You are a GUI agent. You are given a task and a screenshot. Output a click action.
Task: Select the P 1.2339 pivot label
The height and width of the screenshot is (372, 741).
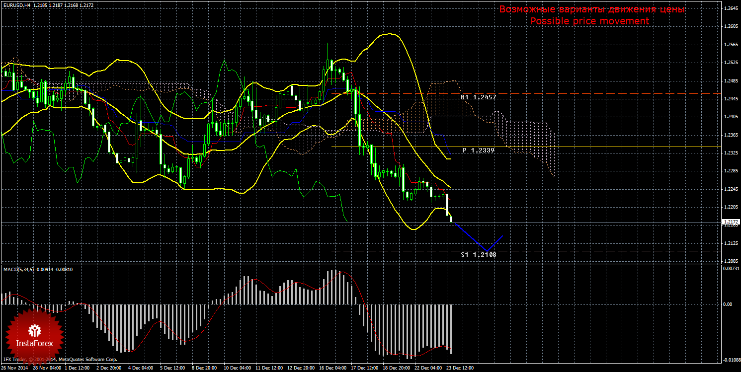coord(478,150)
